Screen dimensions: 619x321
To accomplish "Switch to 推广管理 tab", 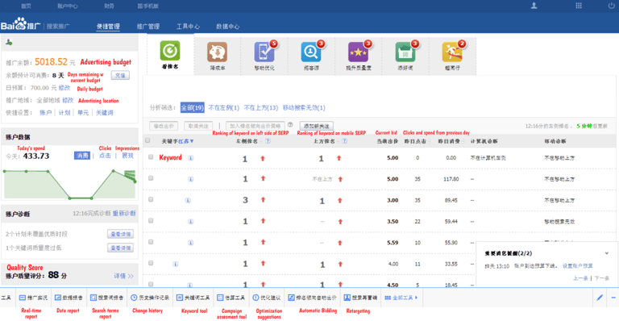I will click(148, 27).
